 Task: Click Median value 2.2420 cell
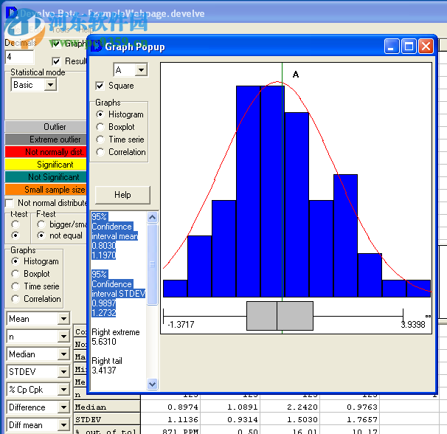[x=290, y=407]
